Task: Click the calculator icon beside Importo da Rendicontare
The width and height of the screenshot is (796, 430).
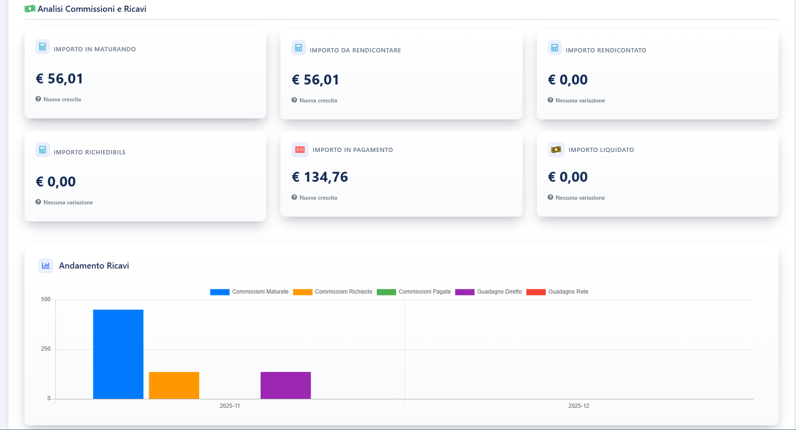Action: pyautogui.click(x=298, y=48)
